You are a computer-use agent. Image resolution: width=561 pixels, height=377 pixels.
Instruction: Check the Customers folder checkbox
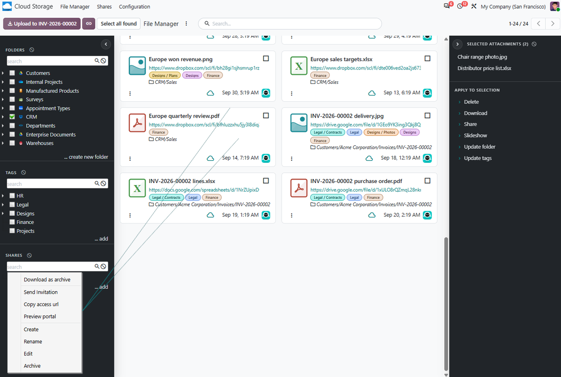click(12, 73)
